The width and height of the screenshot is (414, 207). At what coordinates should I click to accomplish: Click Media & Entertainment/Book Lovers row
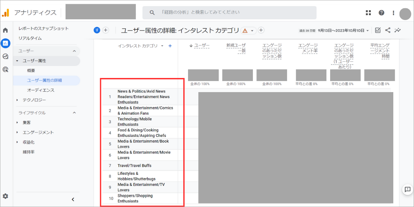click(x=142, y=144)
